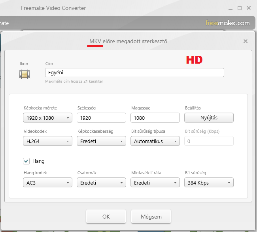The image size is (257, 232).
Task: Click the Képkockasebesség label
Action: tap(95, 131)
